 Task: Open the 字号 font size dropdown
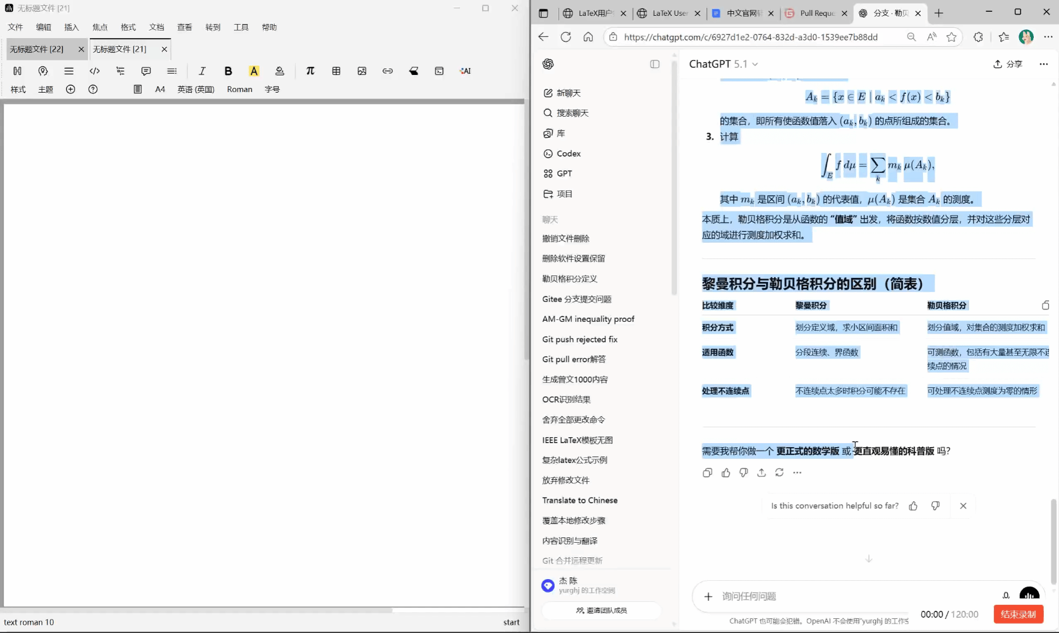272,89
